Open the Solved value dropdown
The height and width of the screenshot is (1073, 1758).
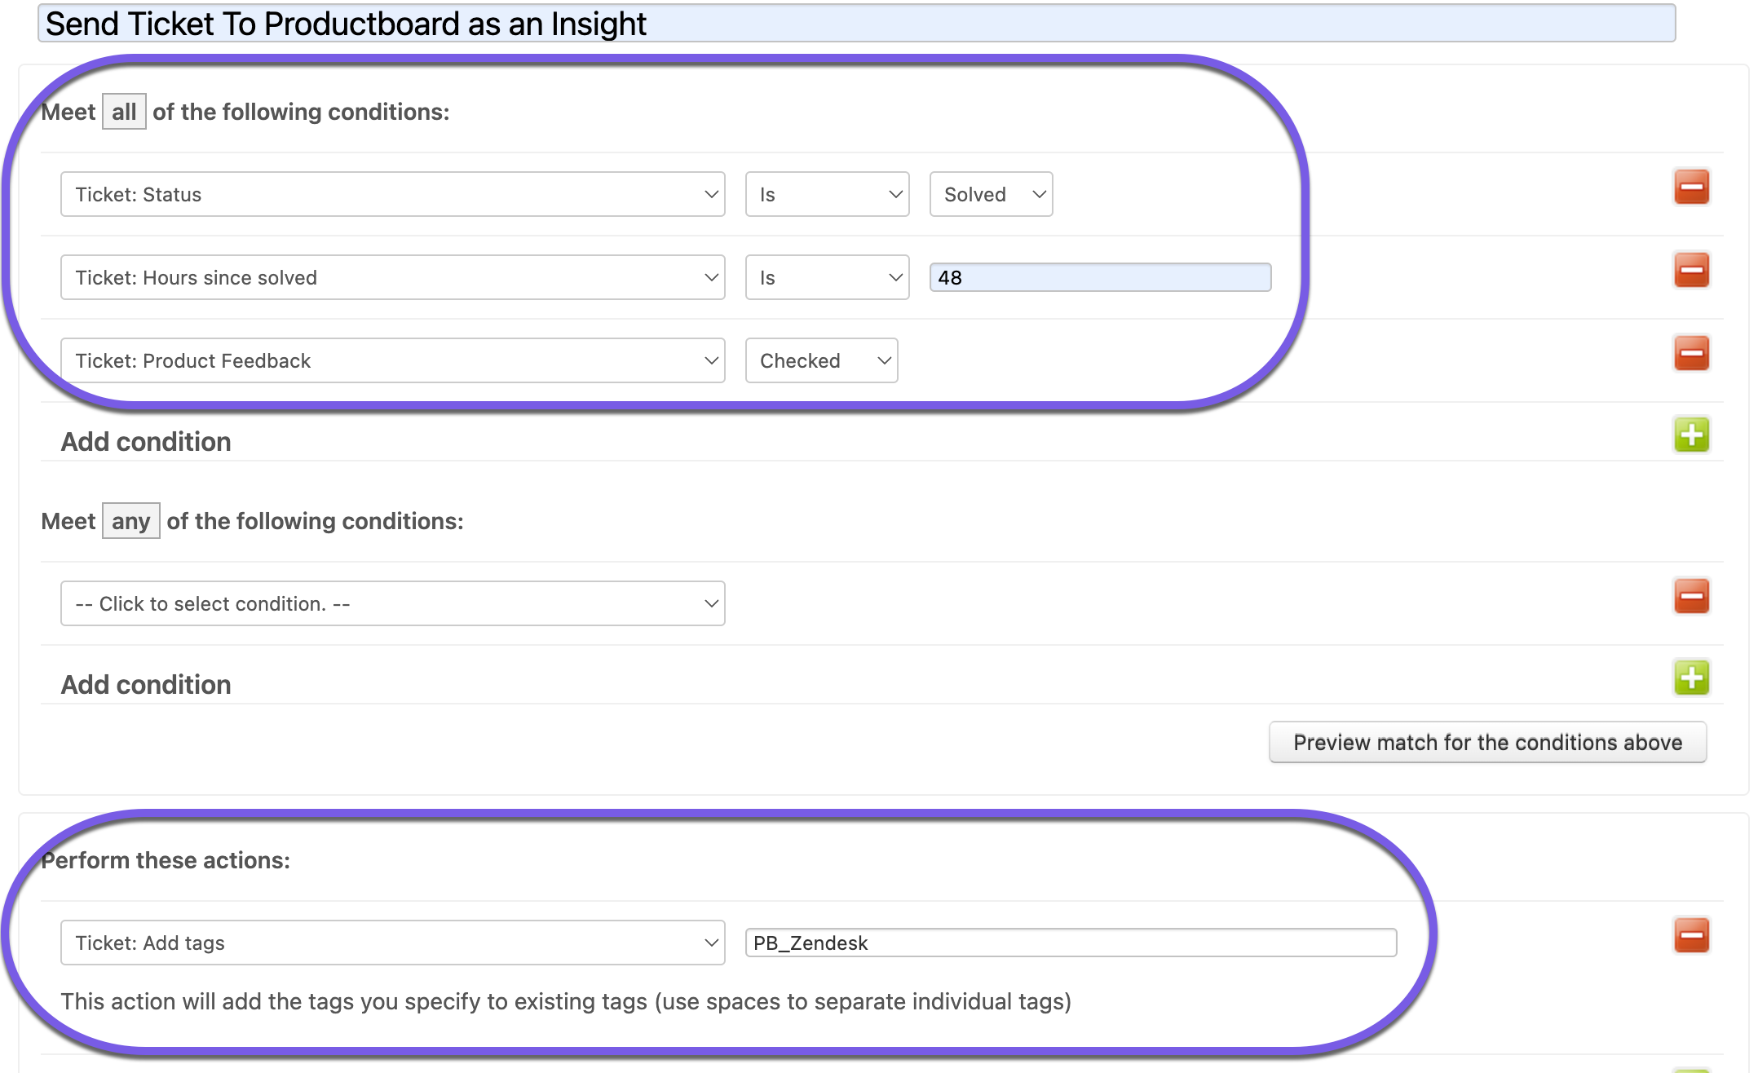coord(991,194)
